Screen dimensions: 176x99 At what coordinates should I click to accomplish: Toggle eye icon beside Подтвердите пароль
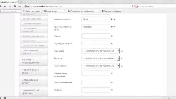[x=112, y=43]
